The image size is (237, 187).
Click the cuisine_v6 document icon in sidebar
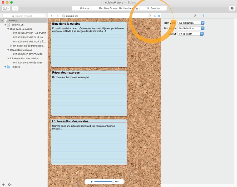[9, 25]
